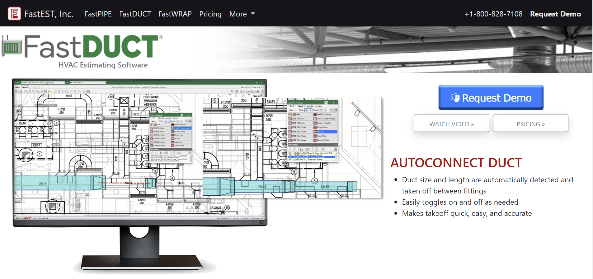
Task: Click the PRICING » outlined button
Action: [531, 123]
